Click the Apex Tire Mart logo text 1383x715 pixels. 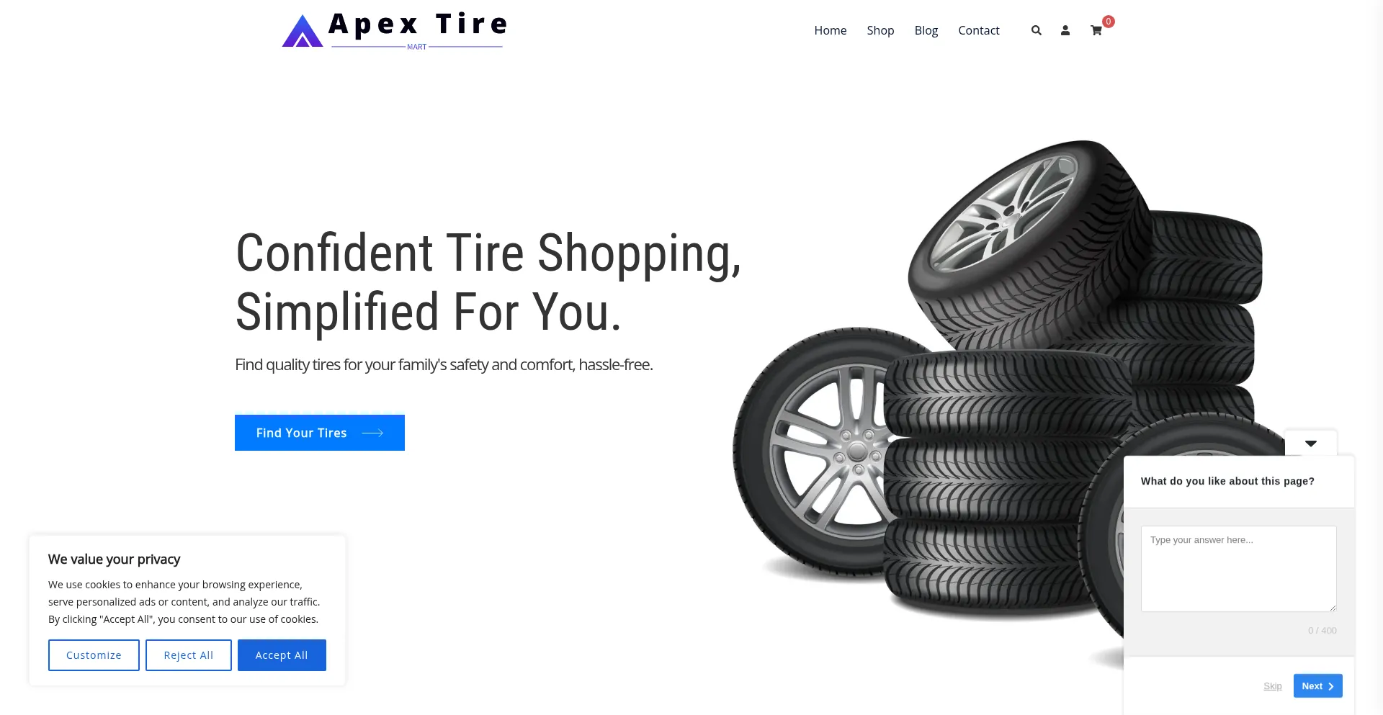tap(418, 30)
